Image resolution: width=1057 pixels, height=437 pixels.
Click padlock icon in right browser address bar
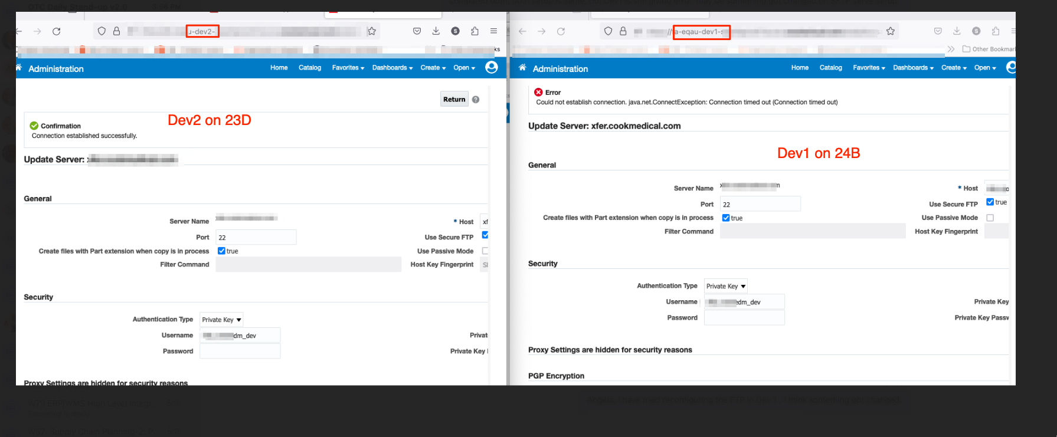(623, 31)
